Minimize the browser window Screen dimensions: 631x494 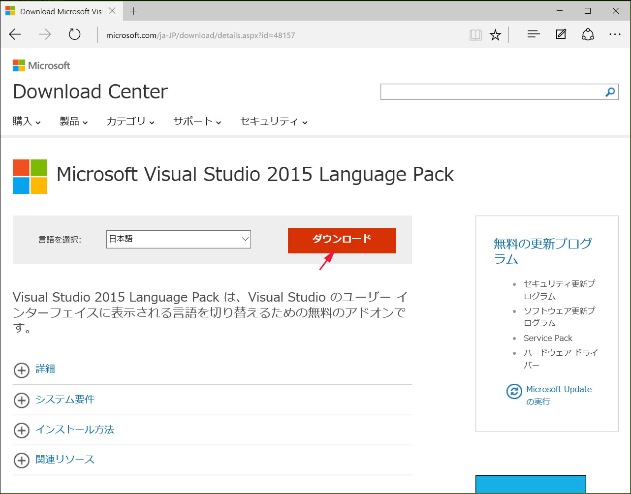[x=560, y=11]
